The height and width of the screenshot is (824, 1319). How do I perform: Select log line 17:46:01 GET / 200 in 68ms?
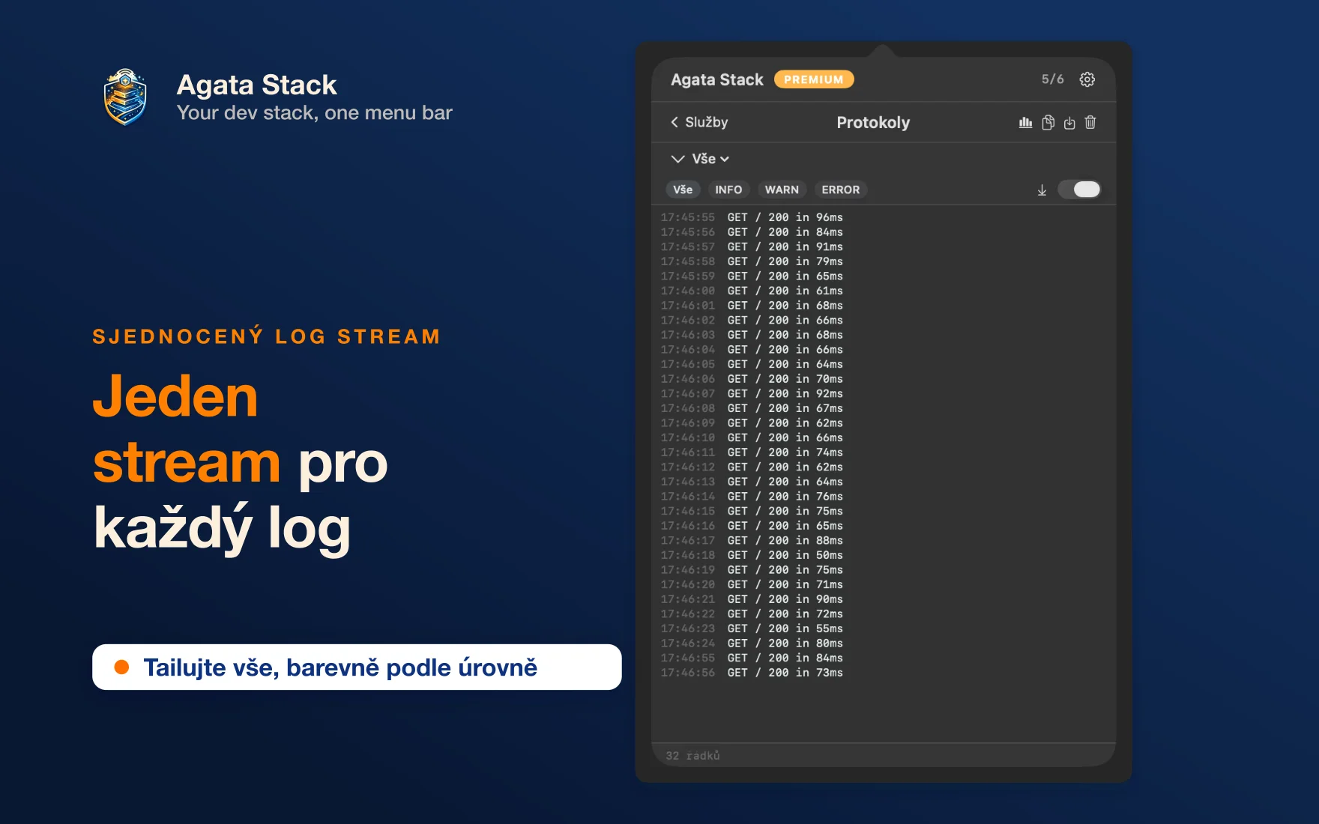point(752,306)
